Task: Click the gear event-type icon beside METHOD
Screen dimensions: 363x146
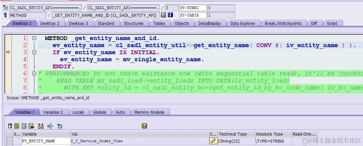Action: click(x=5, y=15)
